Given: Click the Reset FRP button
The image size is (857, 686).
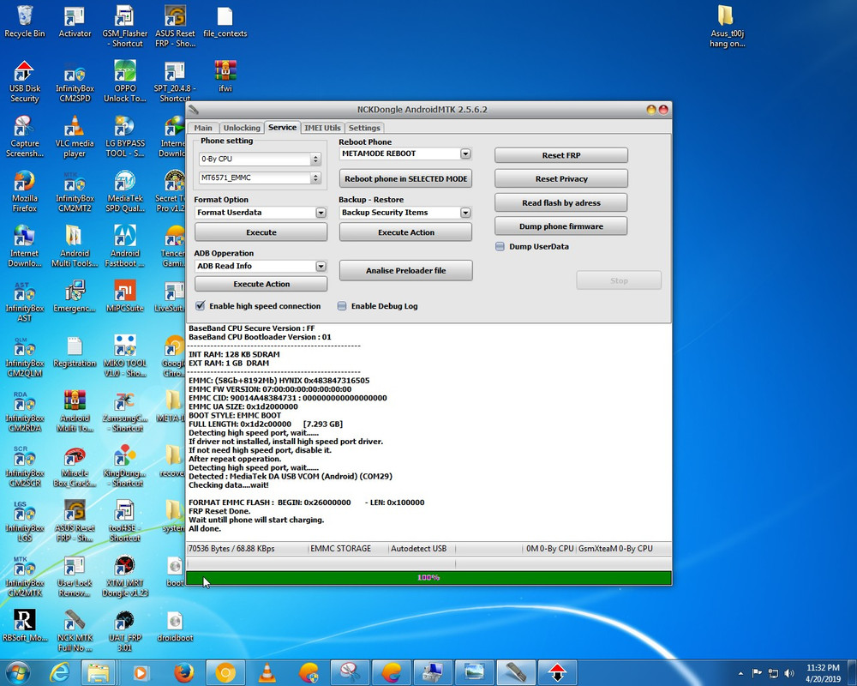Looking at the screenshot, I should (561, 155).
